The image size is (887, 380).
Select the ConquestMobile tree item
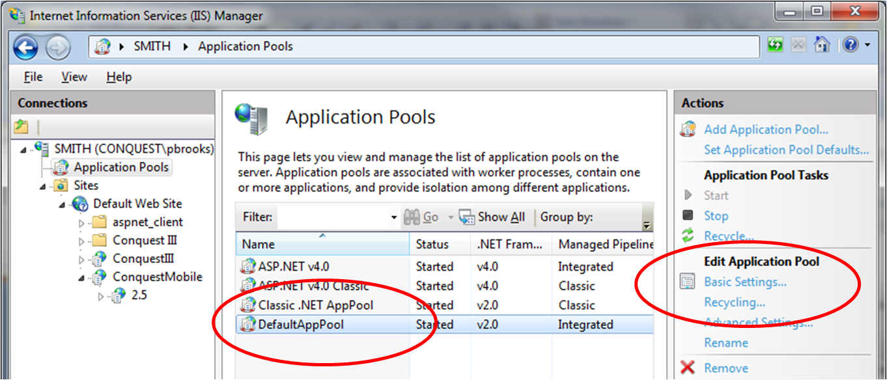pos(157,277)
